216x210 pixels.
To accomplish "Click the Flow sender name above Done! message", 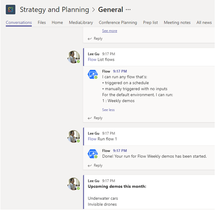I will coord(106,151).
